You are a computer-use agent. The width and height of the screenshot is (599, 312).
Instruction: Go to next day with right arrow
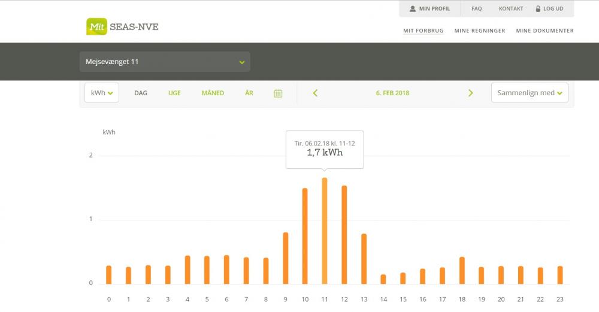(470, 93)
